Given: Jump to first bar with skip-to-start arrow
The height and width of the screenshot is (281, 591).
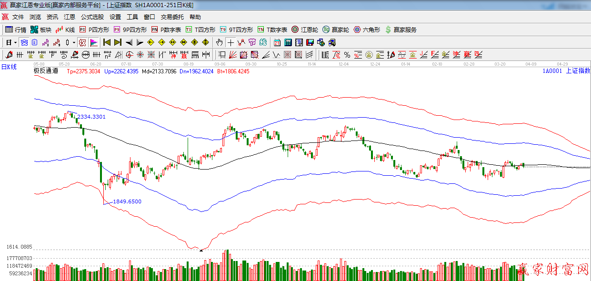Looking at the screenshot, I should (x=107, y=42).
